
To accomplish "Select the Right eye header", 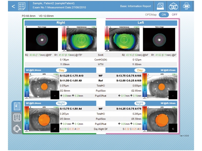I will [60, 23].
